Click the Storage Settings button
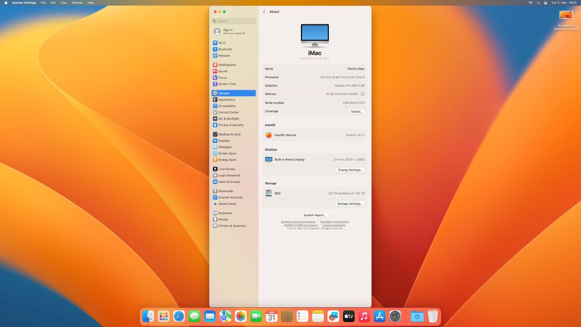This screenshot has width=581, height=327. click(x=350, y=204)
